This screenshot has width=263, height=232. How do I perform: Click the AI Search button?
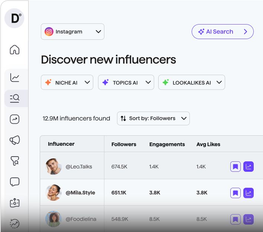pos(223,32)
